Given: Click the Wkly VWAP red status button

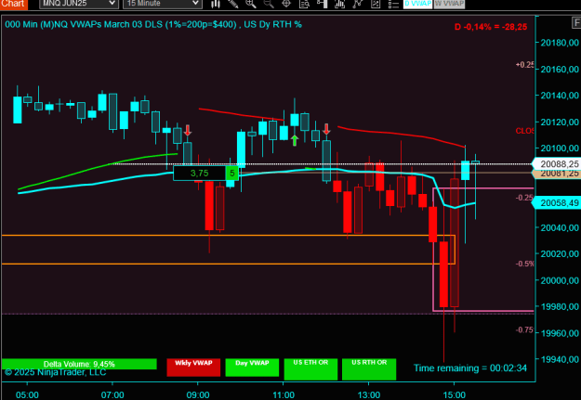Looking at the screenshot, I should 193,368.
